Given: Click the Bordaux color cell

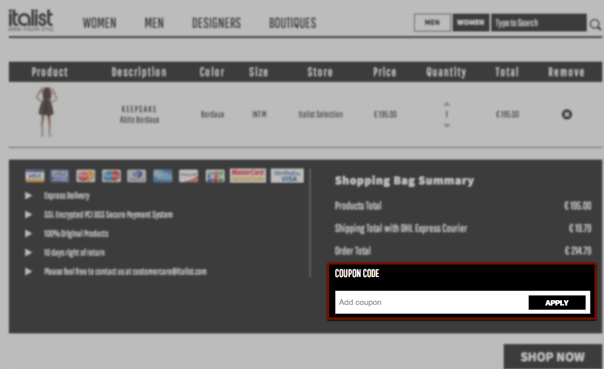Looking at the screenshot, I should 212,114.
